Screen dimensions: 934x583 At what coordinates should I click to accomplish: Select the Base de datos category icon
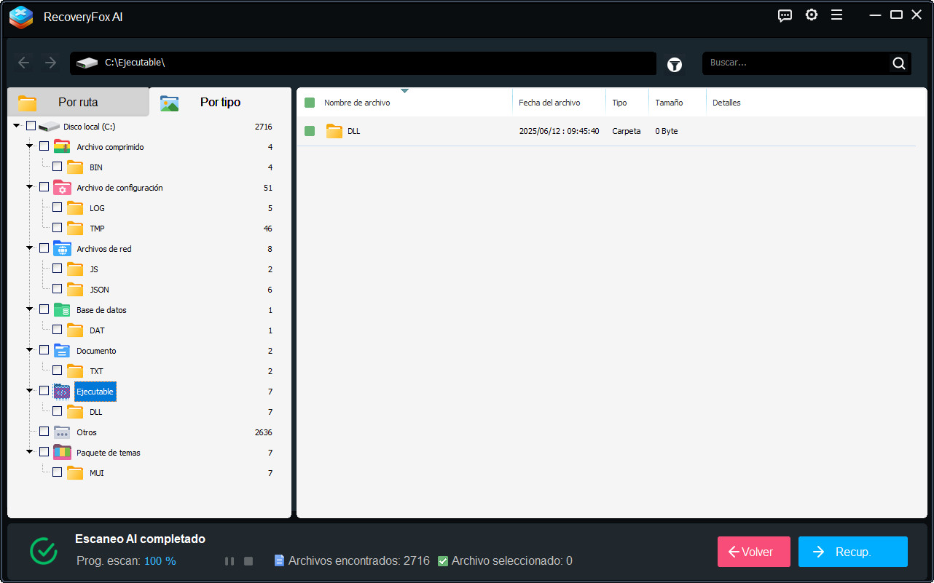63,309
